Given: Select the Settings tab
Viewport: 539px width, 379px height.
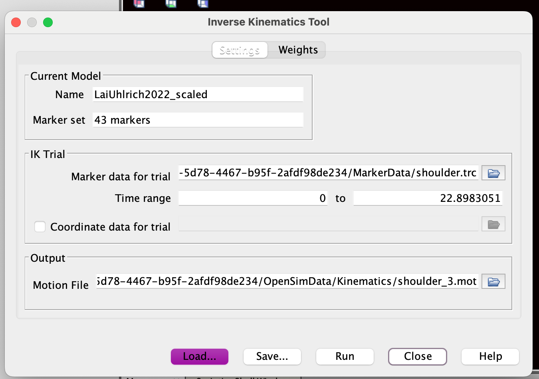Looking at the screenshot, I should [240, 50].
